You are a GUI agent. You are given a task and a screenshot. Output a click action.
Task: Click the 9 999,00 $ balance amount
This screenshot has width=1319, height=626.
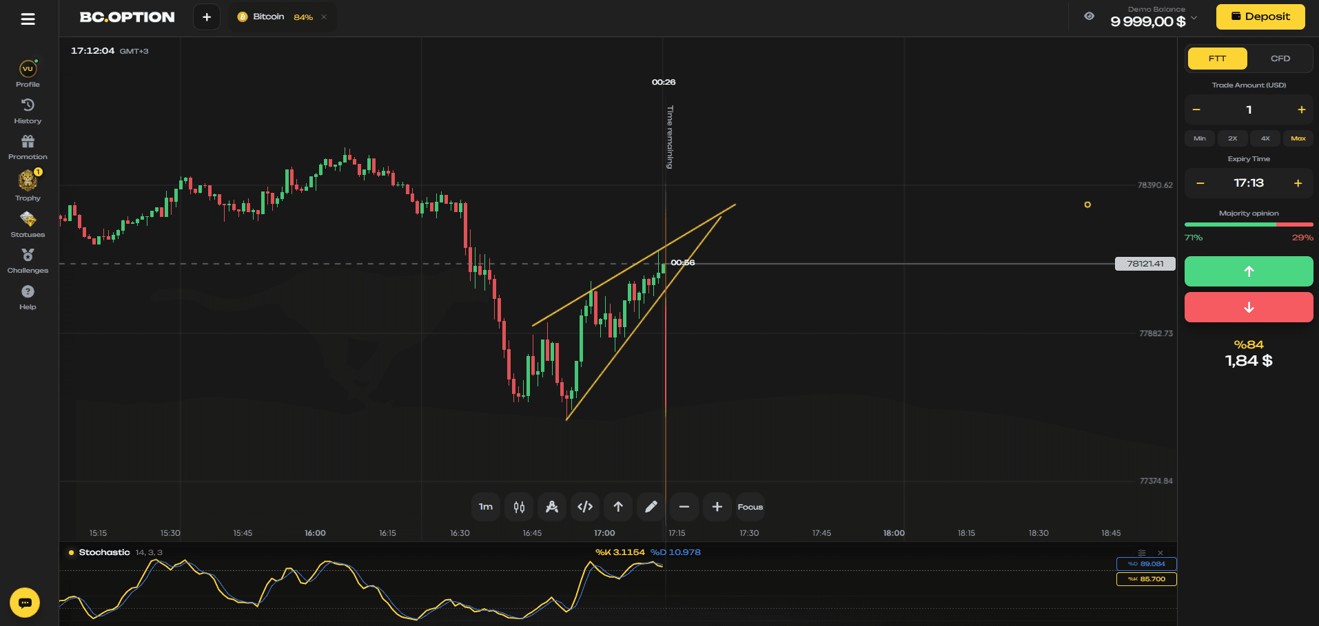[1148, 21]
